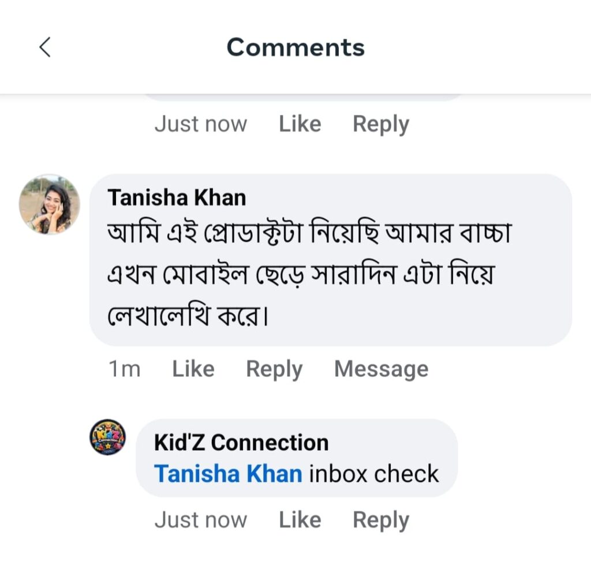Like the topmost partially visible comment
This screenshot has width=591, height=565.
tap(300, 124)
